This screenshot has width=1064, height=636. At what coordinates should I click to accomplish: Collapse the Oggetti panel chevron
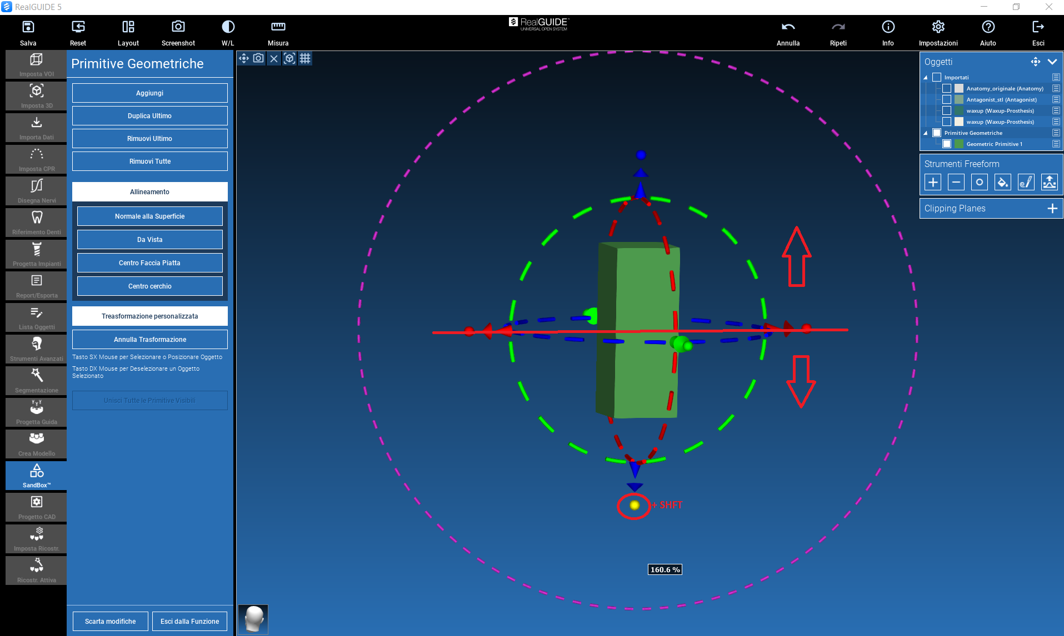1052,62
